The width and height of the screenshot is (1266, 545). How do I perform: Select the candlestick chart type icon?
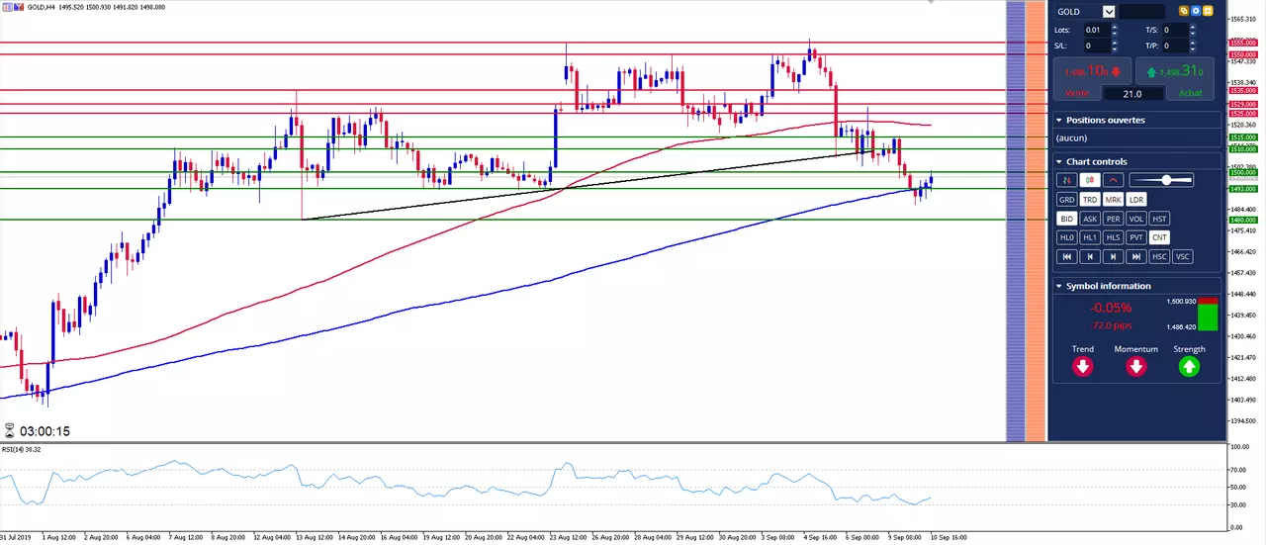(1089, 180)
